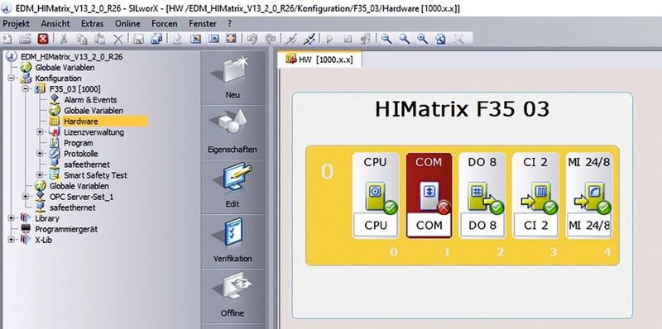Screen dimensions: 662x329
Task: Click the paste clipboard toolbar icon
Action: pyautogui.click(x=99, y=39)
